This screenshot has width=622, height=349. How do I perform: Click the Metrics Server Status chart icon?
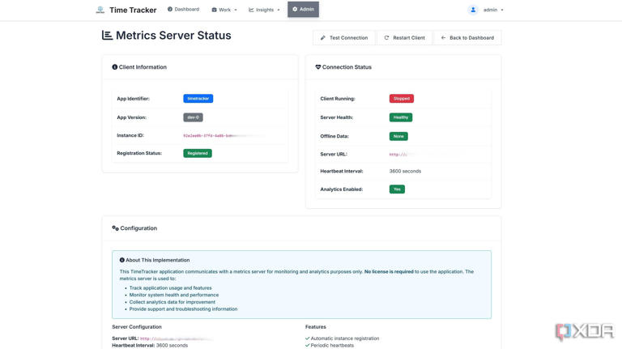[x=107, y=36]
